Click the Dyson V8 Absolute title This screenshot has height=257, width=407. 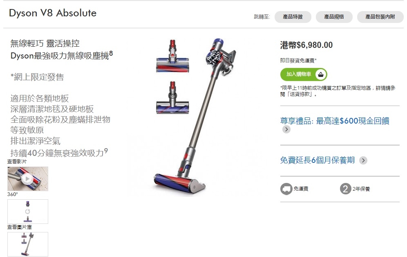click(53, 13)
